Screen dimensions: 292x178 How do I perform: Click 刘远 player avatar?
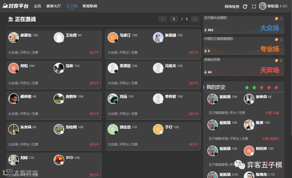point(113,99)
